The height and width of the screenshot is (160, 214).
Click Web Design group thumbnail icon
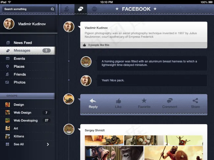8,112
